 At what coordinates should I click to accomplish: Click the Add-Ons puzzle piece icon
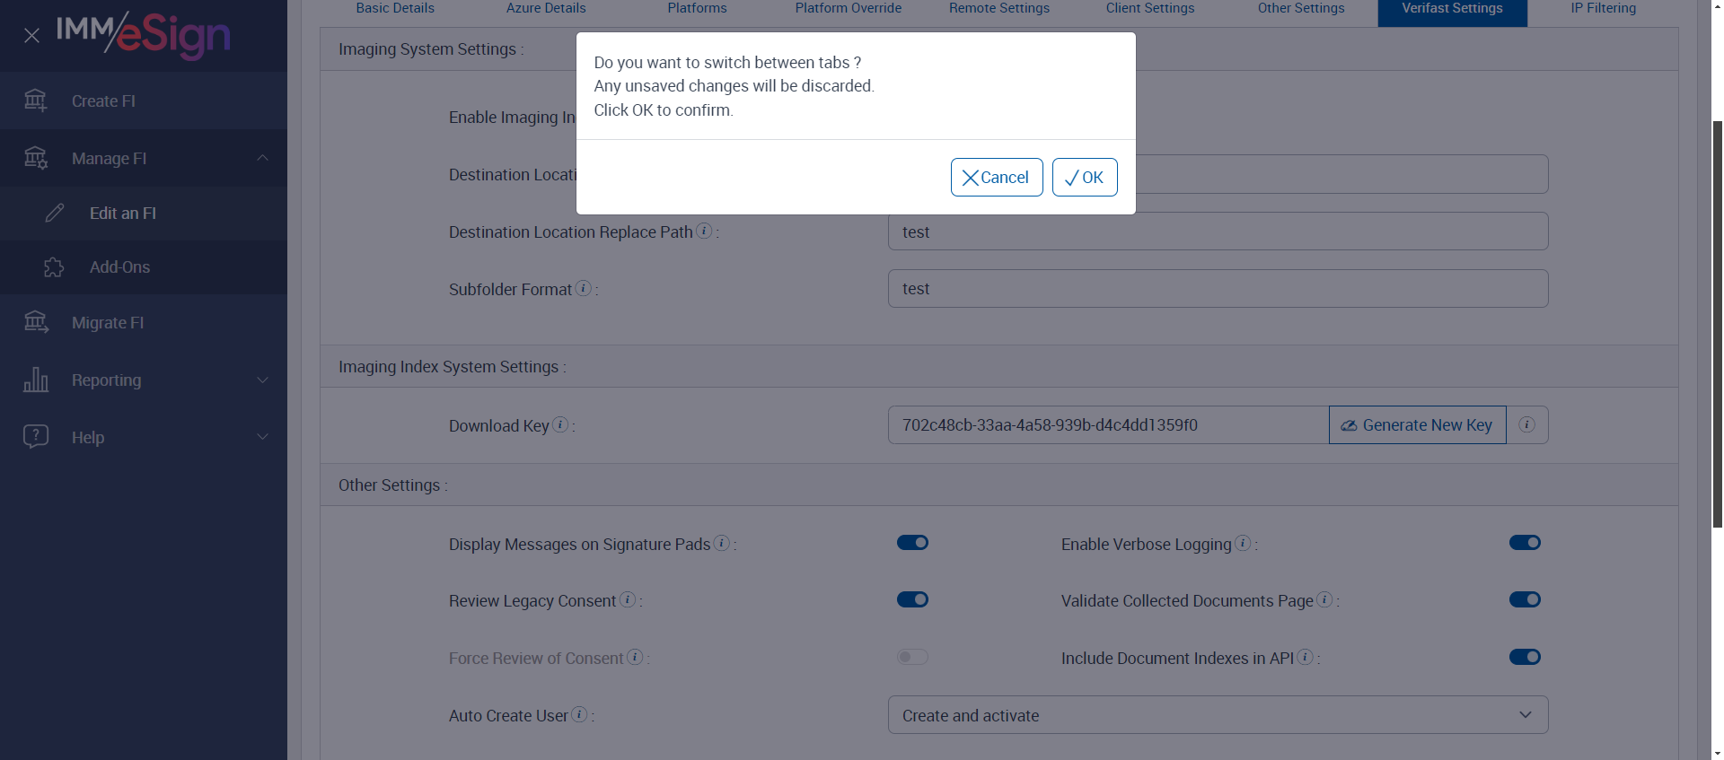coord(54,267)
